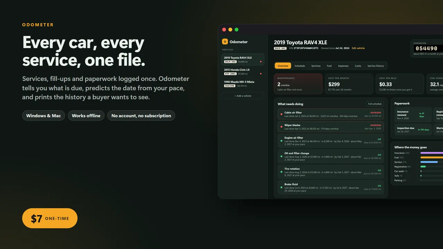This screenshot has height=249, width=443.
Task: Click the Works offline pill badge
Action: point(86,116)
